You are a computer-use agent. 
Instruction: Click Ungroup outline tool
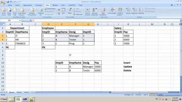134,11
